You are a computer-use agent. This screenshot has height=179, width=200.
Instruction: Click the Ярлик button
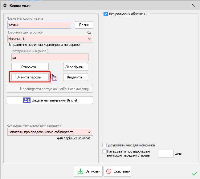coord(84,25)
